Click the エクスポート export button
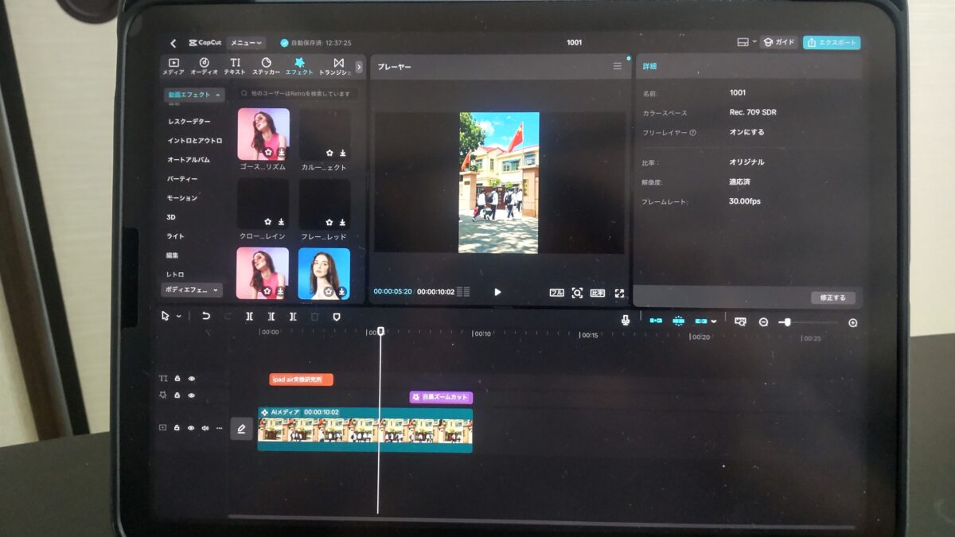This screenshot has width=955, height=537. pyautogui.click(x=832, y=43)
